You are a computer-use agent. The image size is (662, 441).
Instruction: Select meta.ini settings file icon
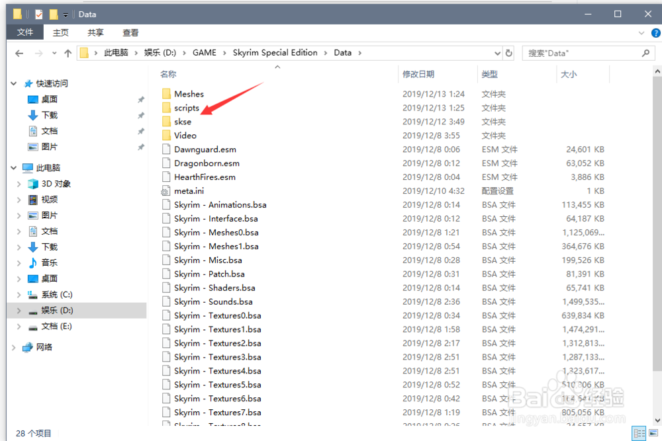tap(165, 191)
